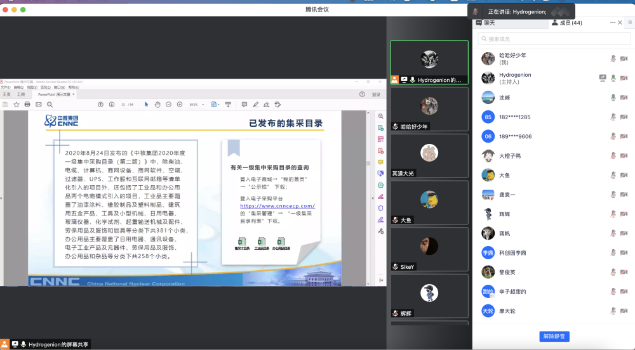Toggle the muted mic for 182****1285
This screenshot has width=635, height=350.
tap(613, 117)
